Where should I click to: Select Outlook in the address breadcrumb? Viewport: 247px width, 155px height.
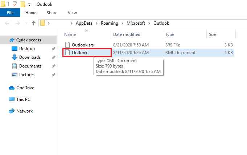click(161, 23)
